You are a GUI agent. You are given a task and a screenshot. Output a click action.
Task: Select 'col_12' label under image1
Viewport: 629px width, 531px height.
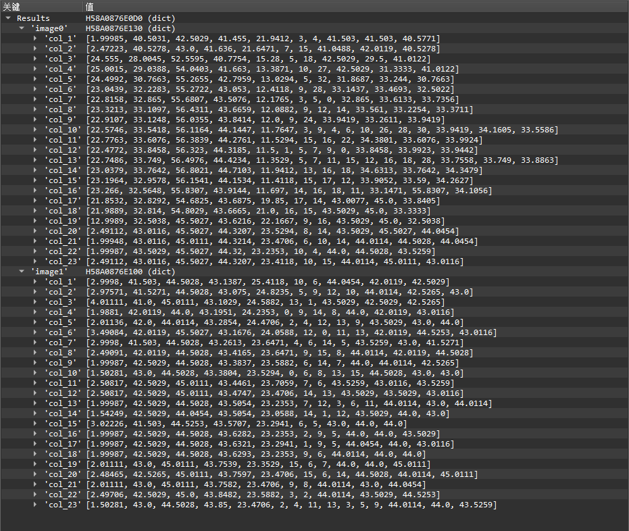pyautogui.click(x=63, y=393)
